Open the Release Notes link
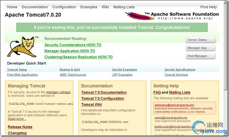Screen dimensions: 229x137 click(x=20, y=127)
